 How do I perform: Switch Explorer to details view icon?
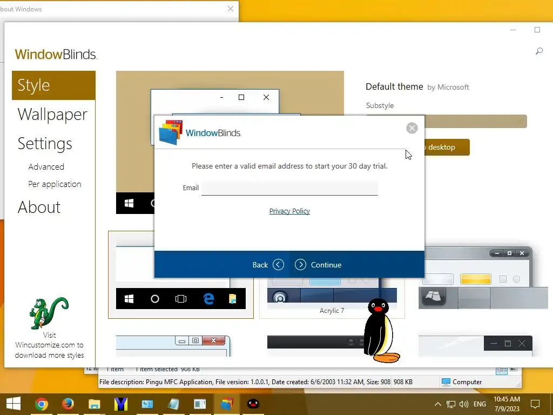pos(502,370)
